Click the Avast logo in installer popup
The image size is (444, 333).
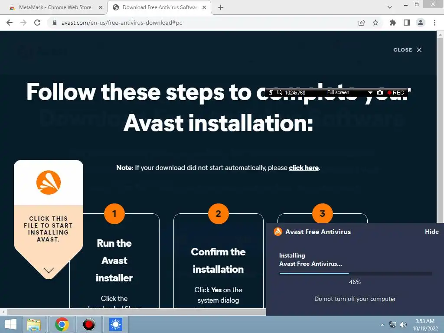click(278, 232)
